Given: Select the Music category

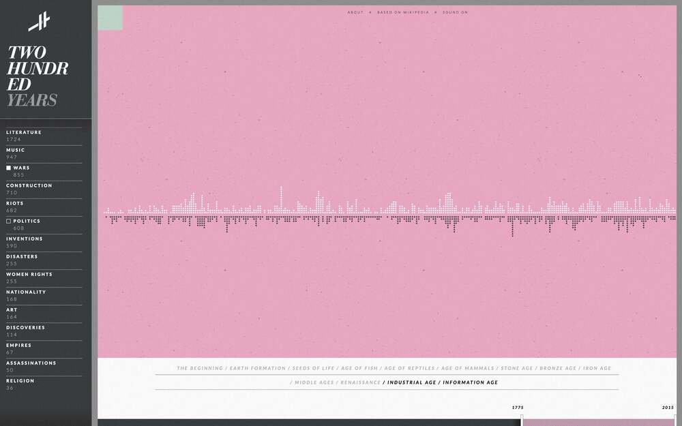Looking at the screenshot, I should [x=16, y=150].
